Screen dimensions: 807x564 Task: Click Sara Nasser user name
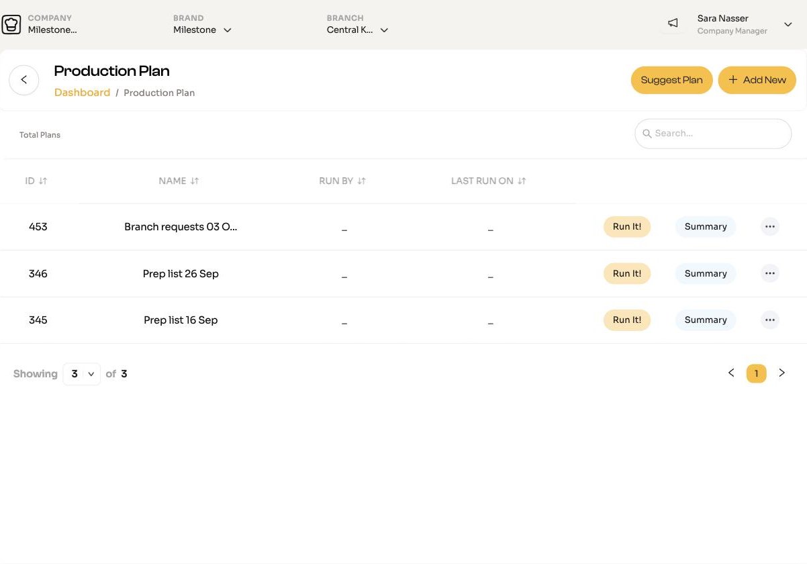point(723,19)
